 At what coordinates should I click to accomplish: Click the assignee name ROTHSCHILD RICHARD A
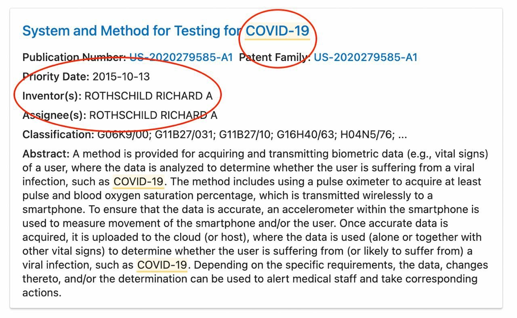click(153, 115)
